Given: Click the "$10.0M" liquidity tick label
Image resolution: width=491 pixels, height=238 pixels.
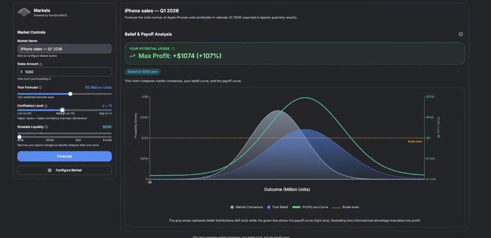Looking at the screenshot, I should point(107,140).
